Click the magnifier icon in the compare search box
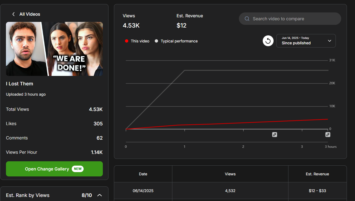This screenshot has width=355, height=201. click(x=247, y=19)
